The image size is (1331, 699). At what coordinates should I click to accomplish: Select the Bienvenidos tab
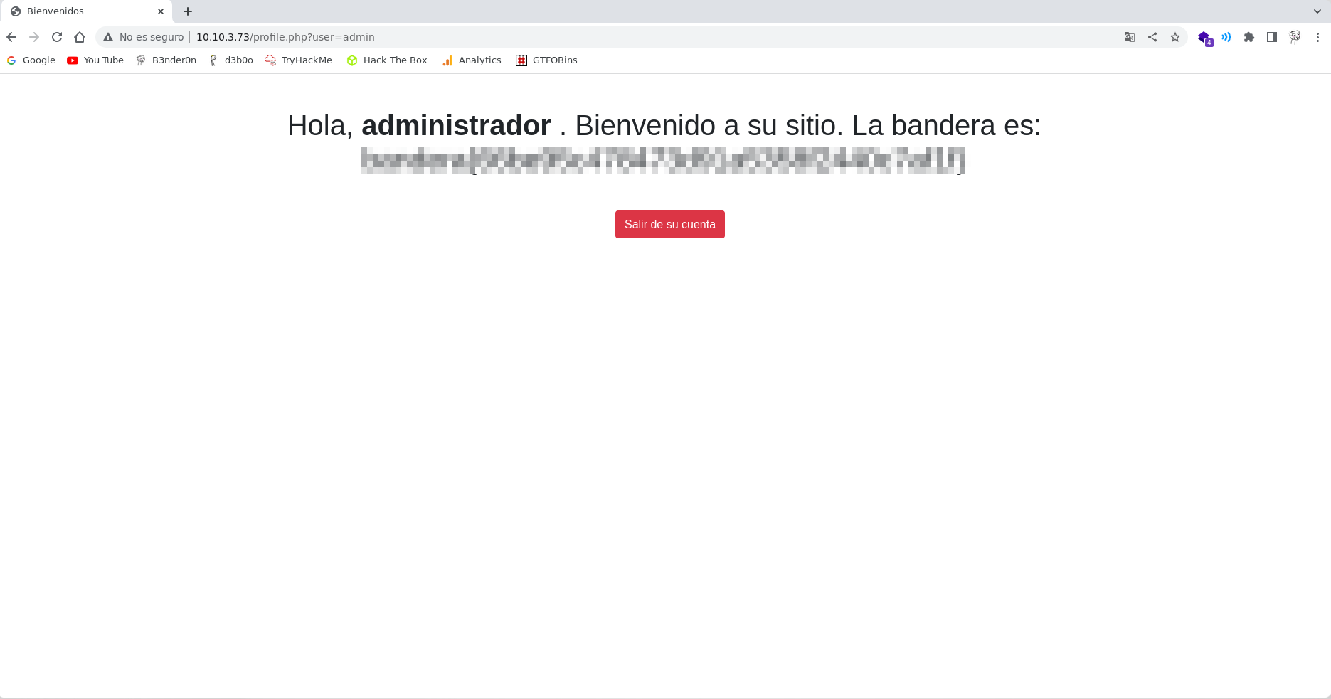point(78,11)
